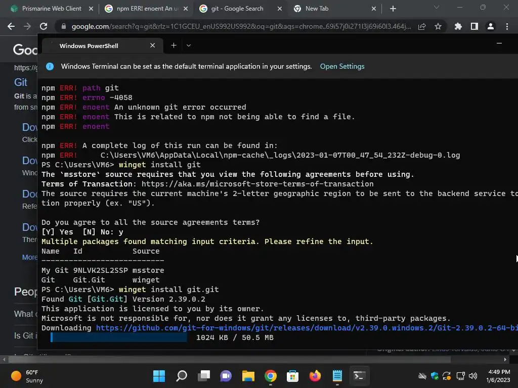
Task: Click the info icon in terminal banner
Action: [x=50, y=66]
